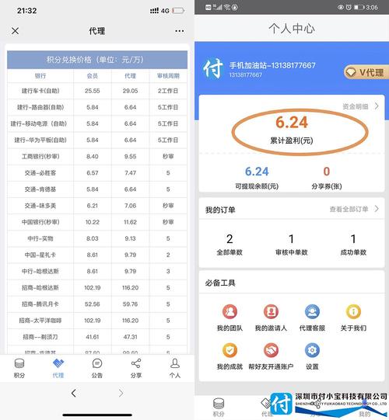This screenshot has height=420, width=389.
Task: Select the 交通-味多美 row
Action: pos(97,206)
